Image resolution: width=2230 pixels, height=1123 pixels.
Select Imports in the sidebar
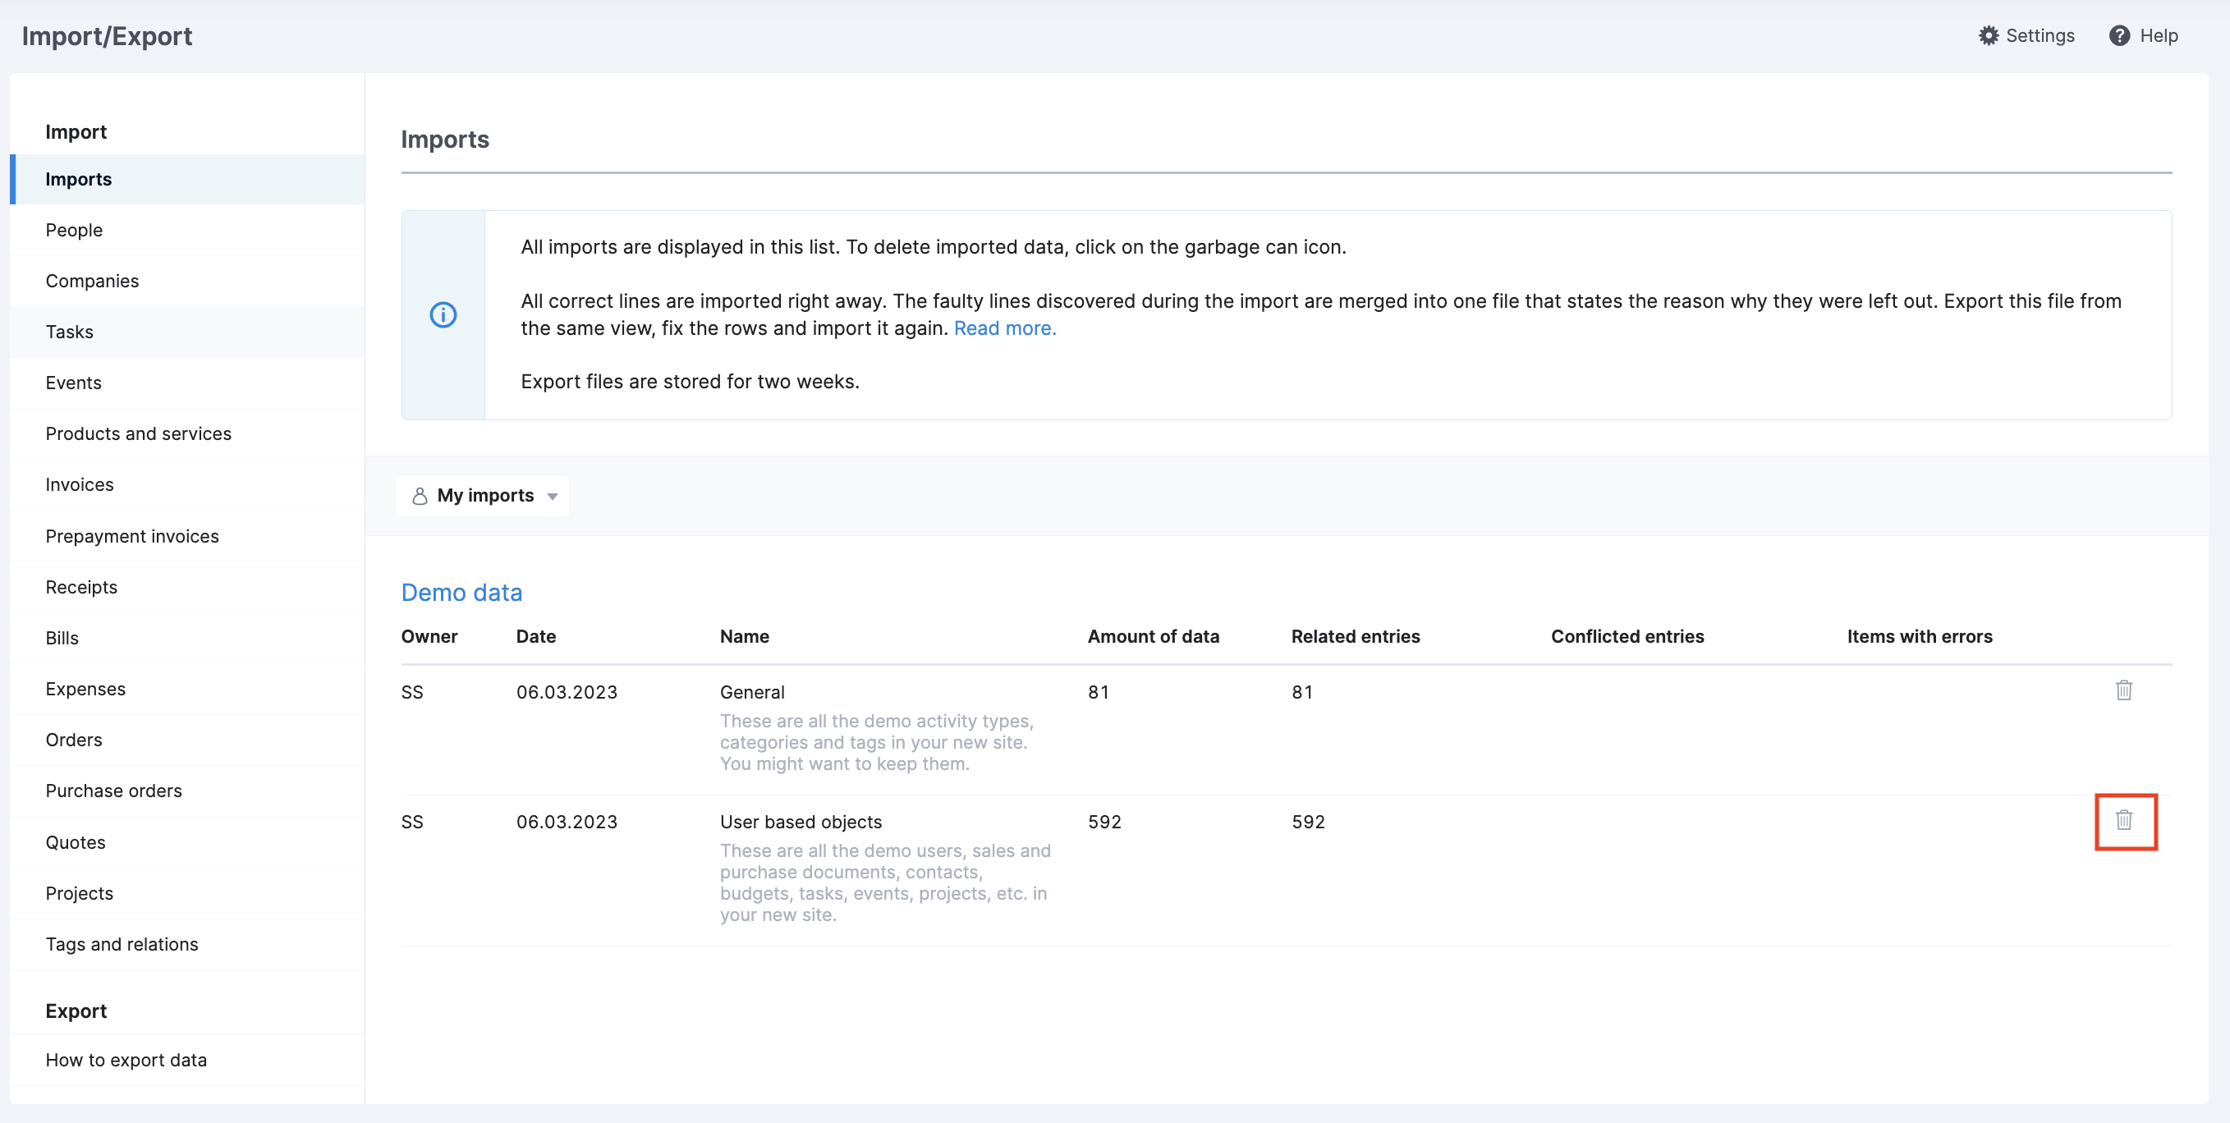point(79,178)
